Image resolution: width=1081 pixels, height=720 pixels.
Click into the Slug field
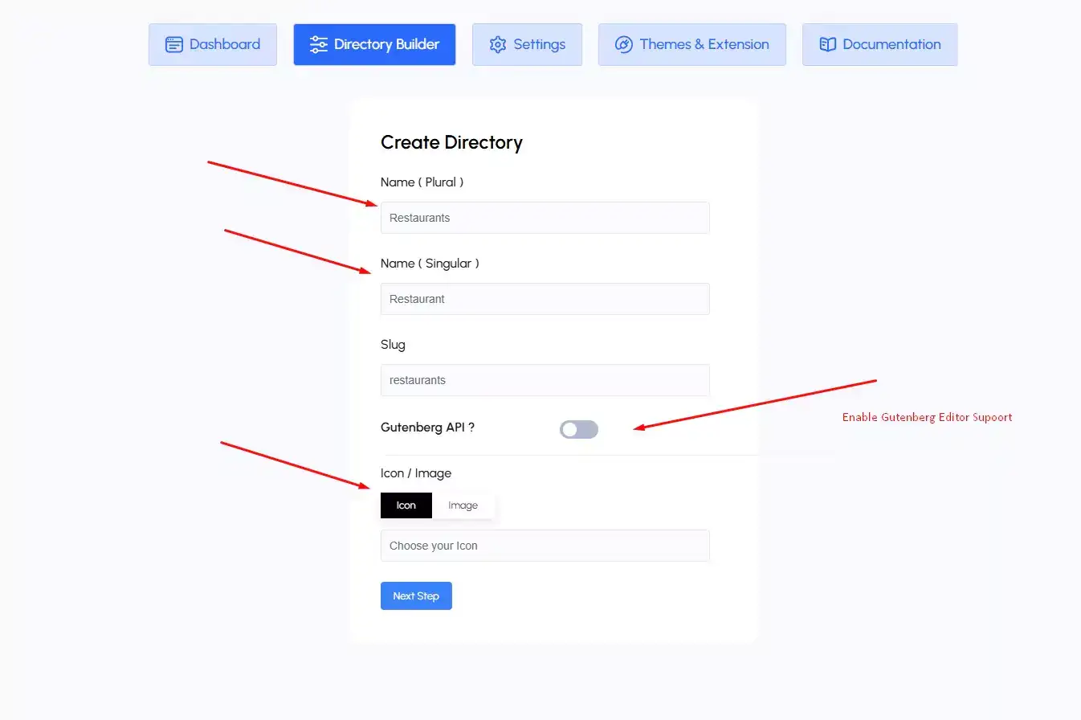click(545, 380)
